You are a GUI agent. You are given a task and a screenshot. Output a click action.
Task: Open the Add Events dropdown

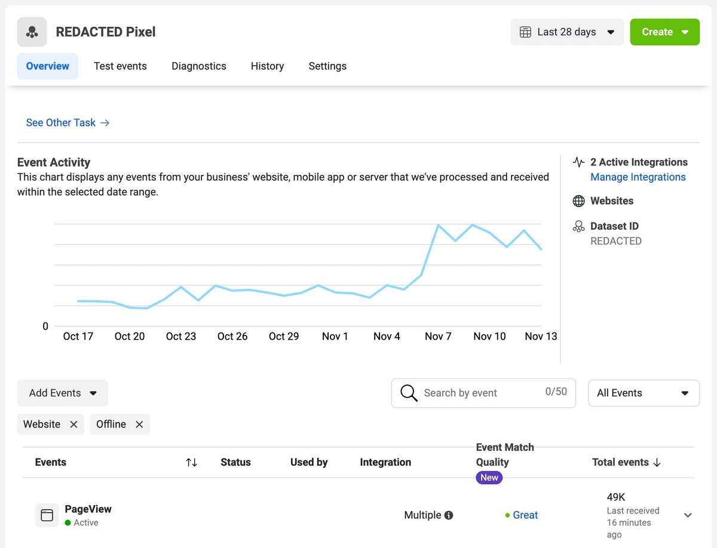(x=63, y=393)
